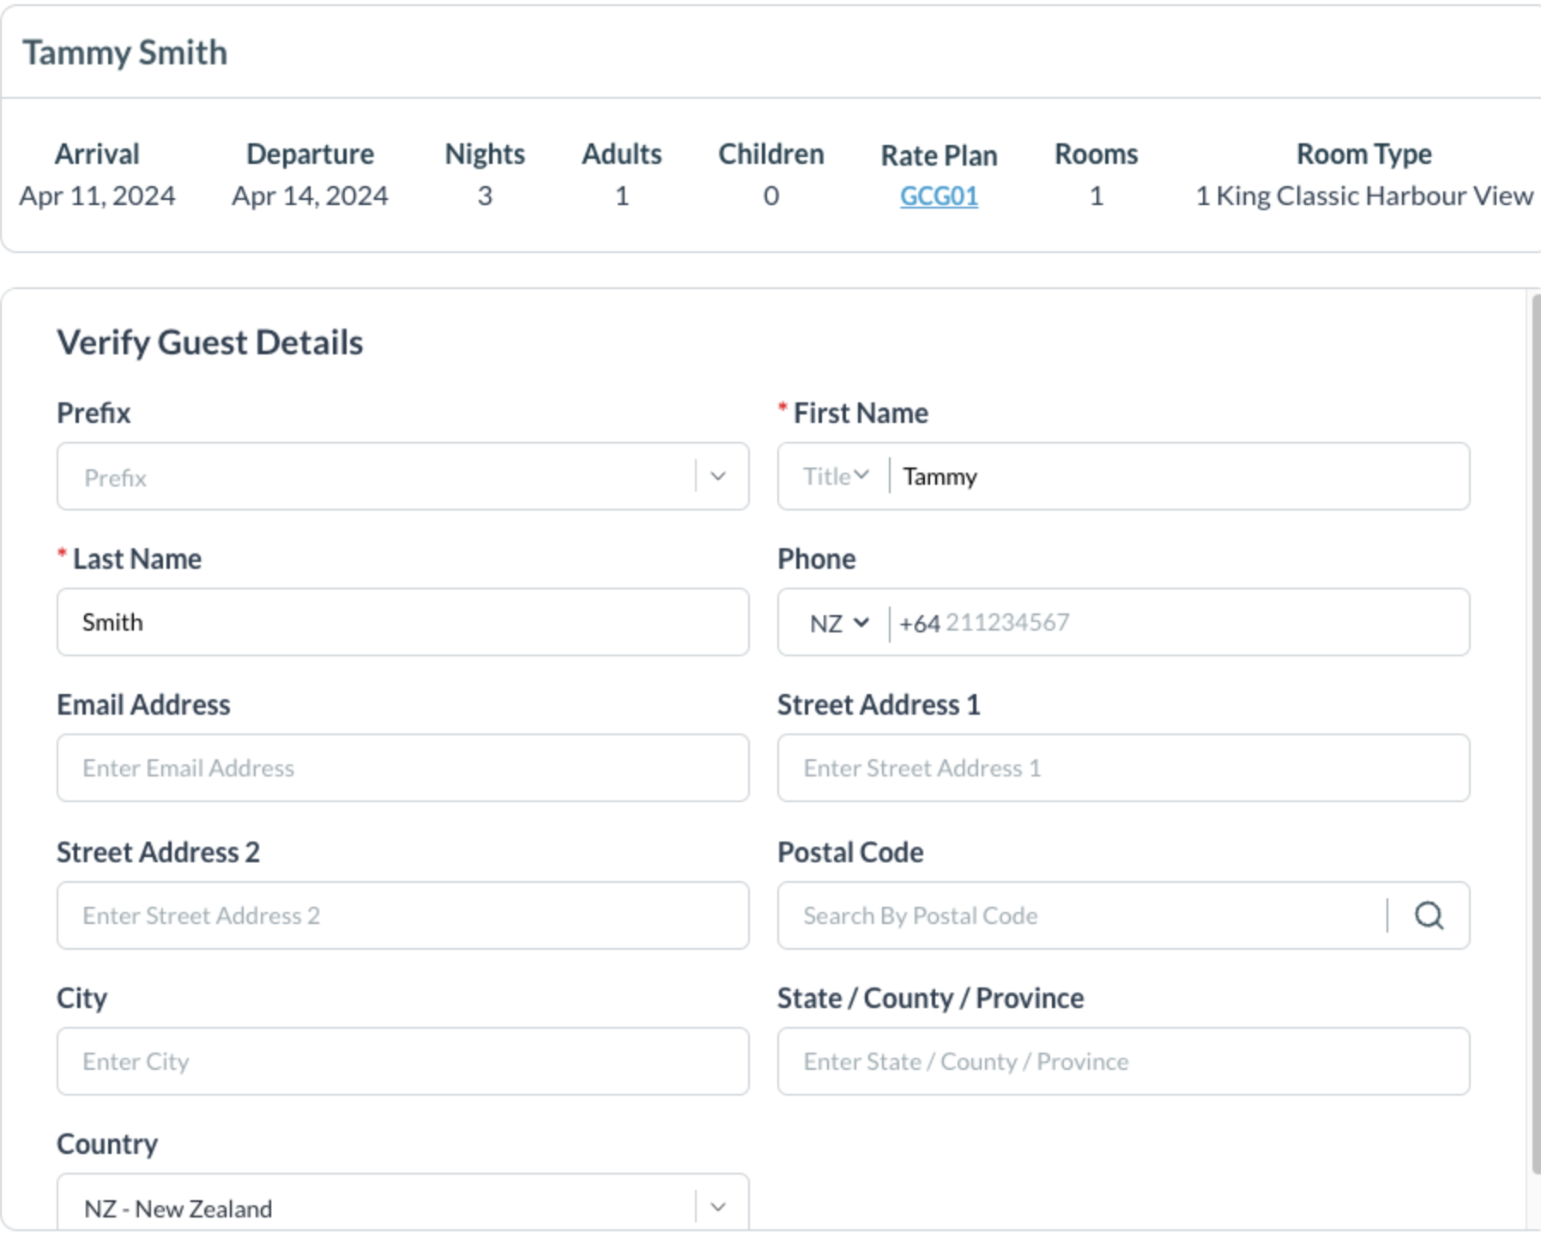Open the GCG01 rate plan link
Image resolution: width=1541 pixels, height=1244 pixels.
pyautogui.click(x=939, y=196)
